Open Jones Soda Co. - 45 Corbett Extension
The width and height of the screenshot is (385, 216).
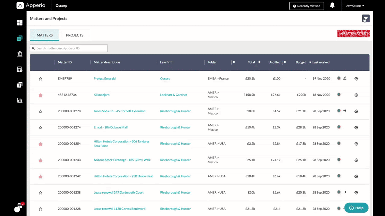tap(120, 111)
